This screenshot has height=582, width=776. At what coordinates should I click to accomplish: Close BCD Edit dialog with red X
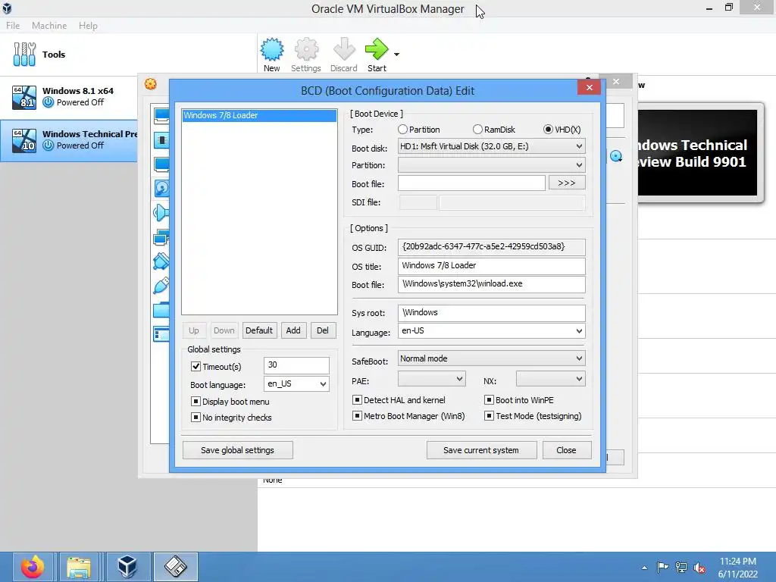(589, 88)
